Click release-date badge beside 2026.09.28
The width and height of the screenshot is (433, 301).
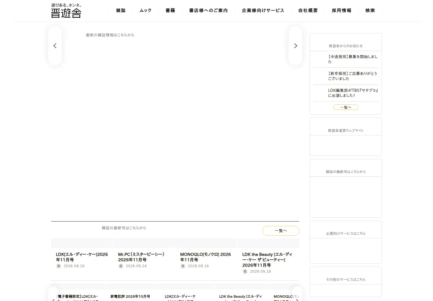point(59,266)
